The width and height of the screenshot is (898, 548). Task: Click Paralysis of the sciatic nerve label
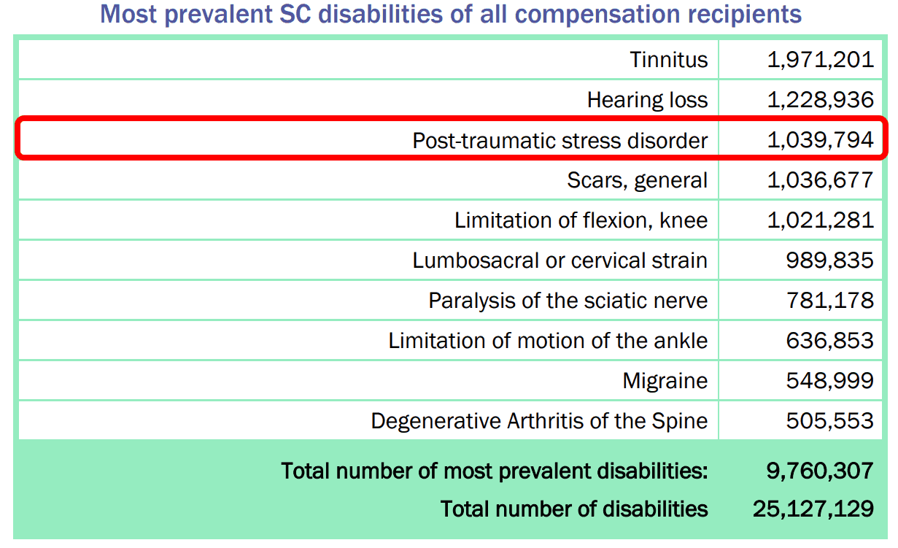[x=568, y=301]
